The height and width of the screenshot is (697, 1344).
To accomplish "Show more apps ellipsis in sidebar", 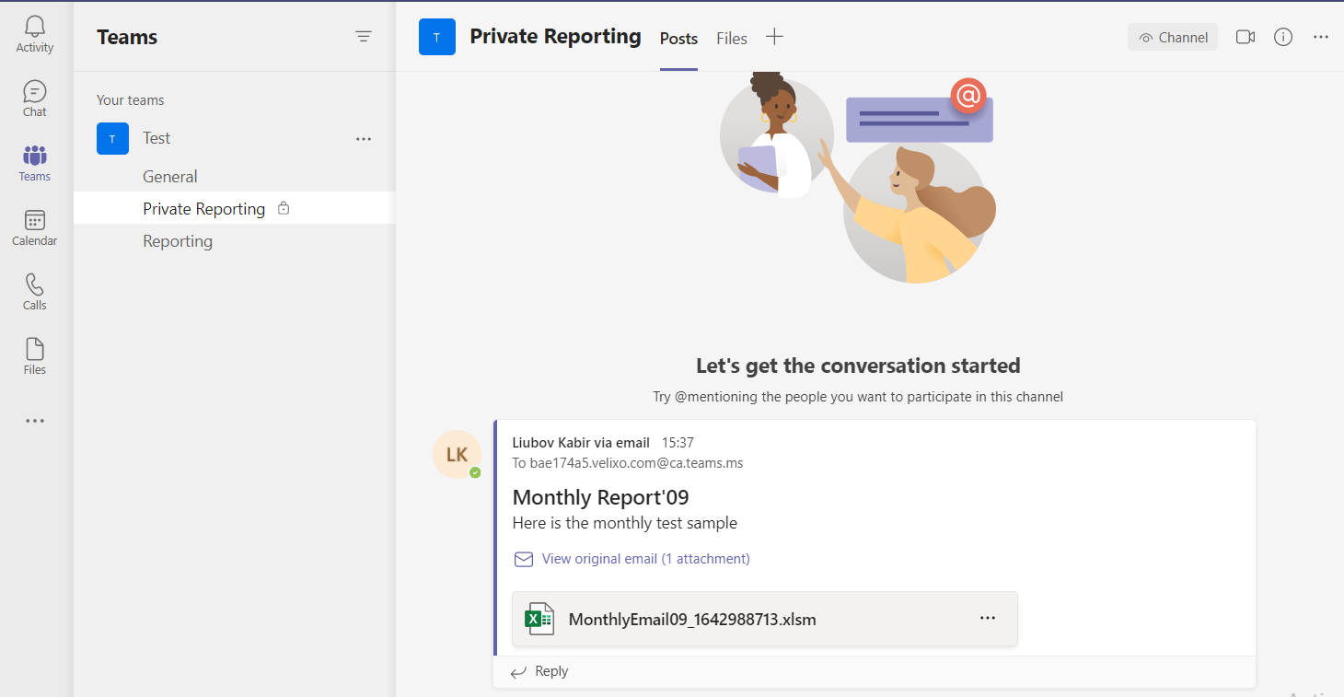I will tap(35, 421).
